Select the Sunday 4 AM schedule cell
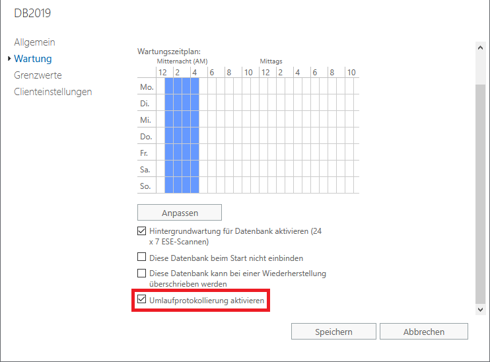This screenshot has height=362, width=490. (195, 186)
